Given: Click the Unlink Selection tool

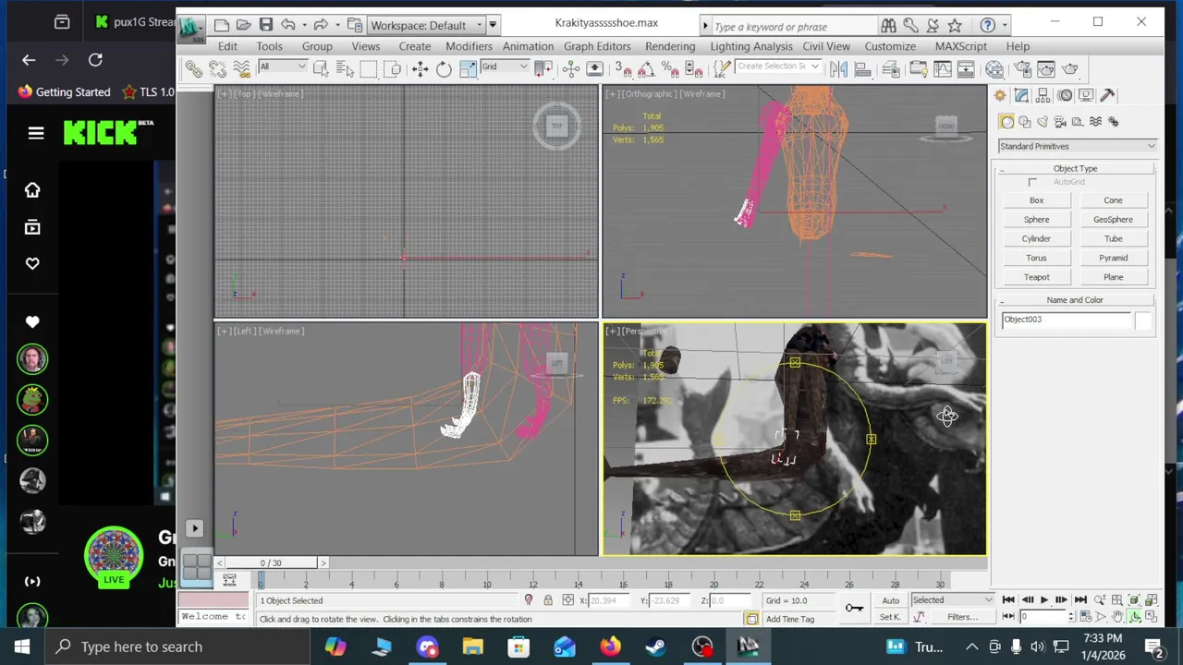Looking at the screenshot, I should [217, 69].
